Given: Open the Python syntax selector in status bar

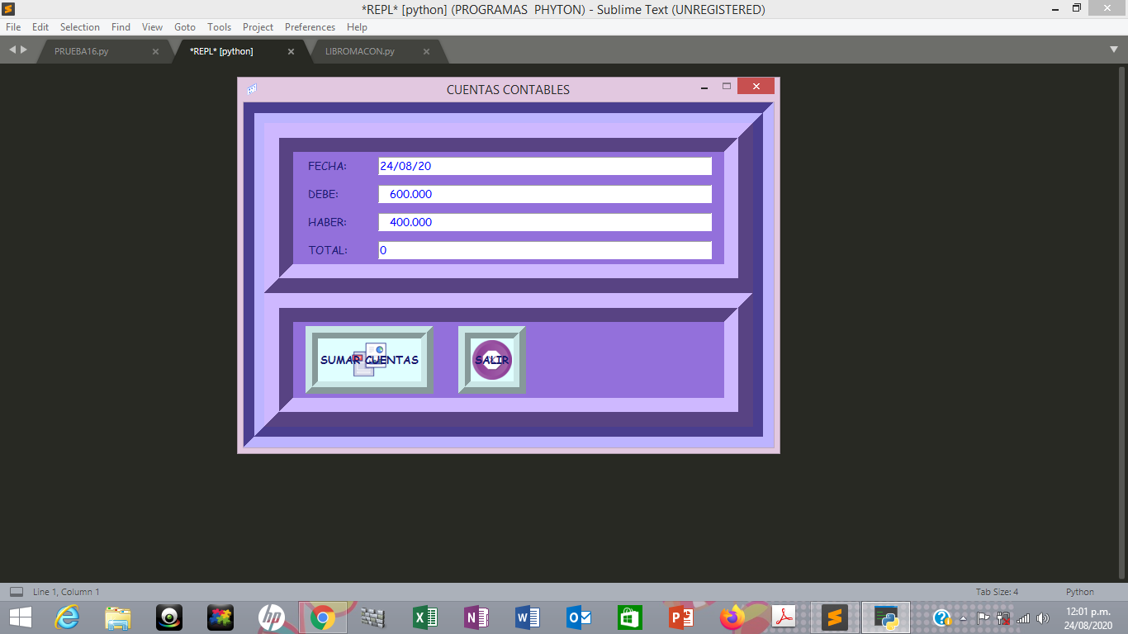Looking at the screenshot, I should click(1079, 592).
